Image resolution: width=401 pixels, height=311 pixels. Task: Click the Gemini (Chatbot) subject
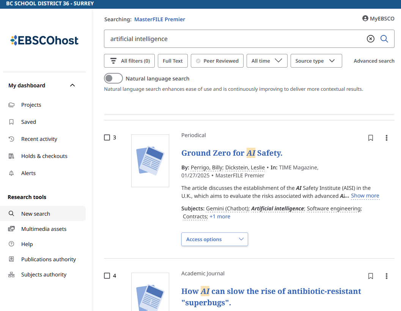pos(227,208)
